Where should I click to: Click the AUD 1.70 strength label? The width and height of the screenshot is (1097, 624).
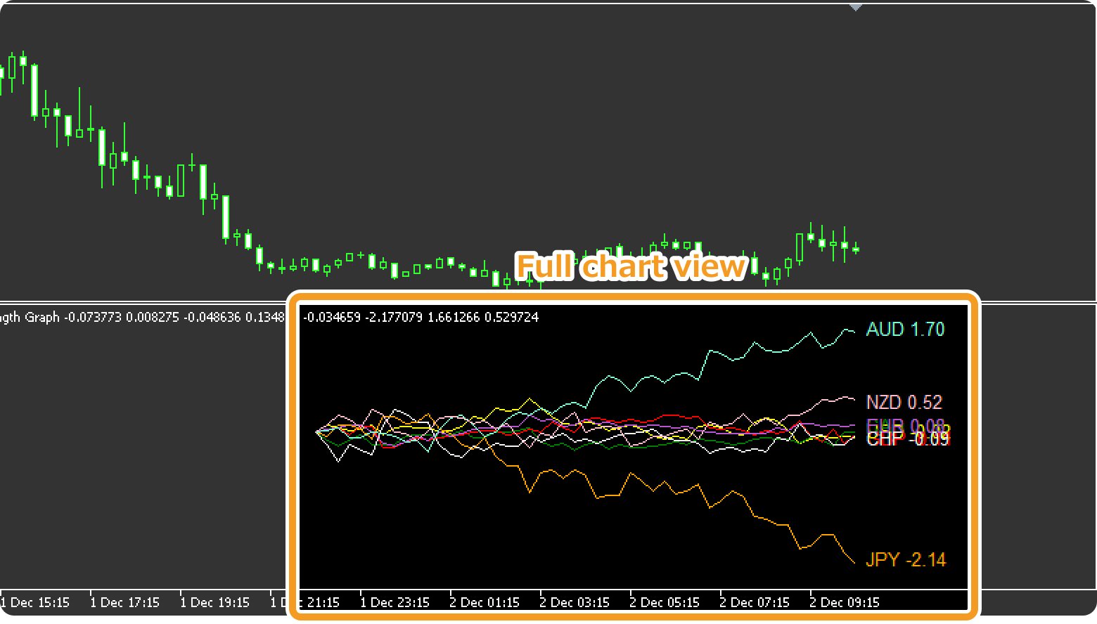(x=905, y=330)
